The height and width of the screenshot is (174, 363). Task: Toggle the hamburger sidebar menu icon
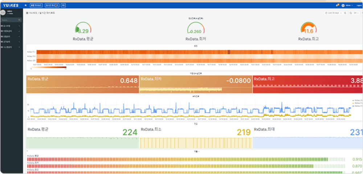(x=25, y=5)
